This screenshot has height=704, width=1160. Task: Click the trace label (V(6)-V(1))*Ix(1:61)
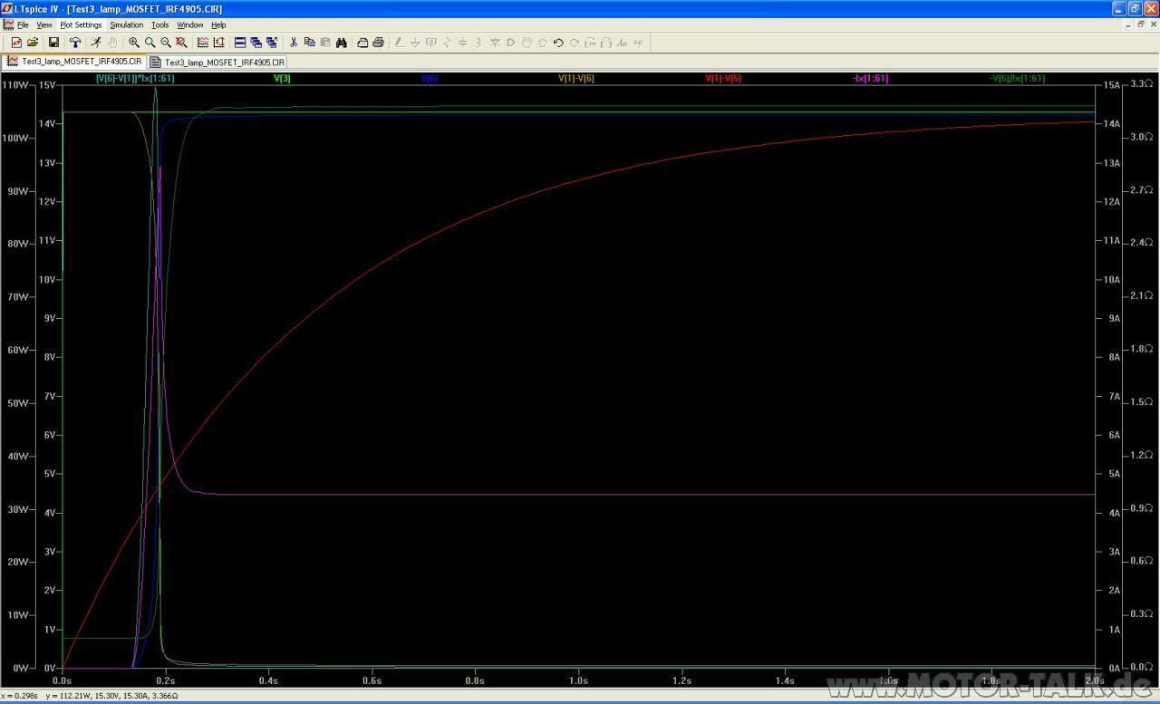tap(135, 79)
